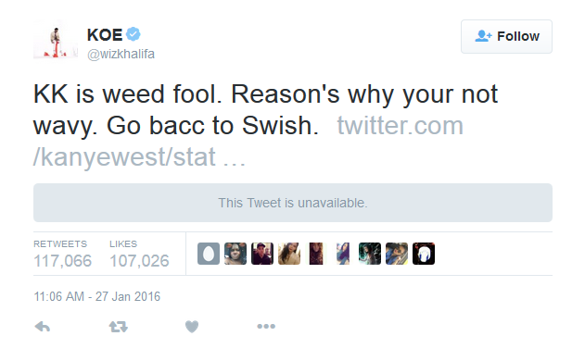This screenshot has width=585, height=361.
Task: Click the second liker avatar
Action: [235, 254]
